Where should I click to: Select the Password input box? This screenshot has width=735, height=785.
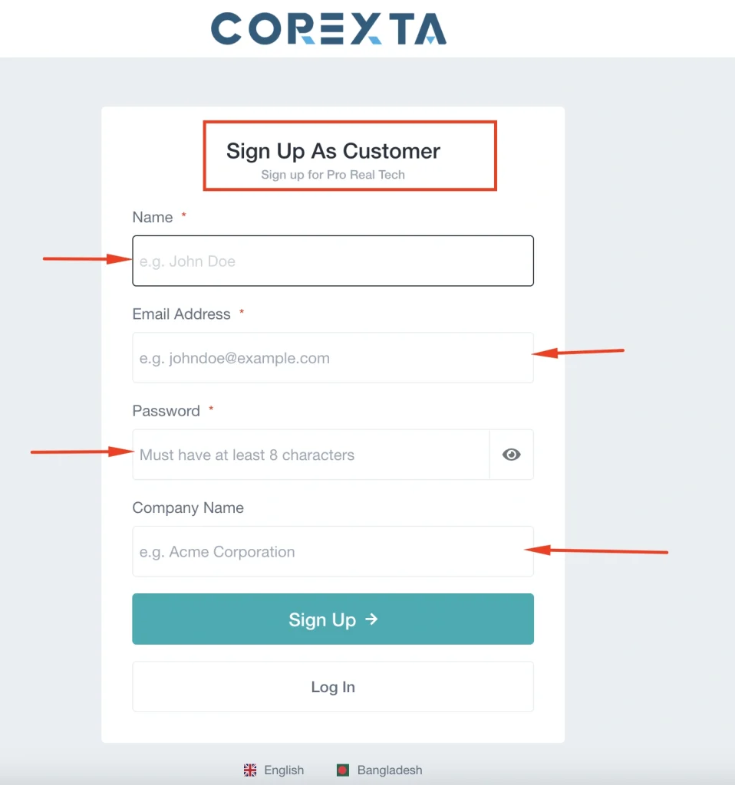coord(311,455)
